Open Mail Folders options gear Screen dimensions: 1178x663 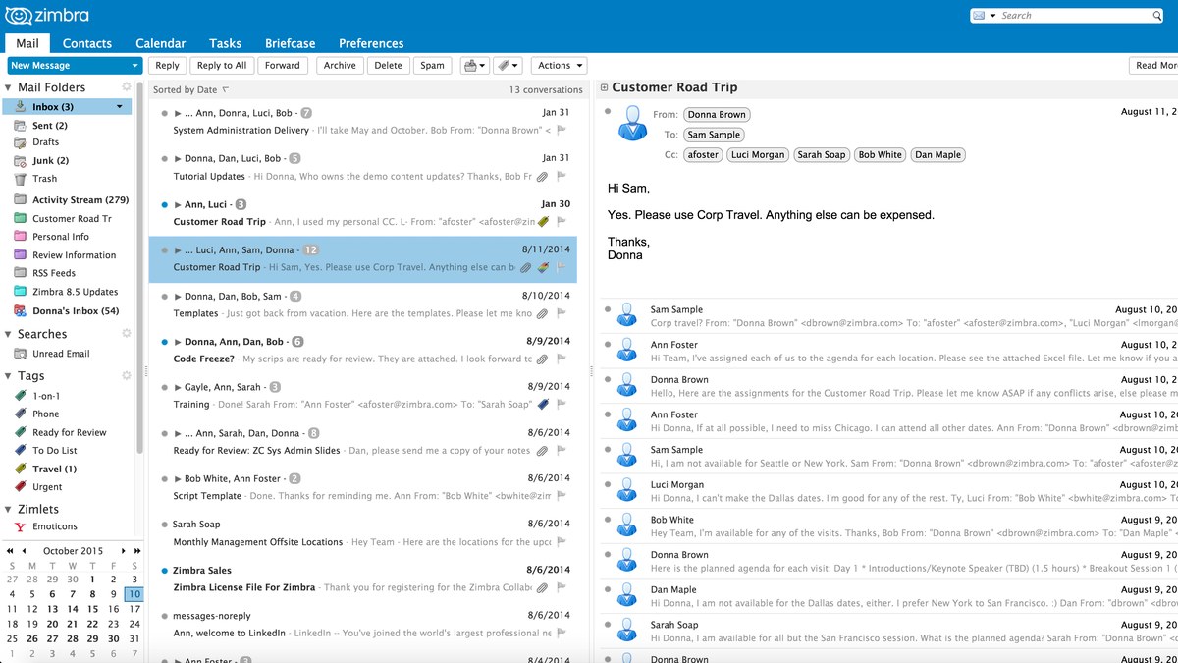point(126,87)
